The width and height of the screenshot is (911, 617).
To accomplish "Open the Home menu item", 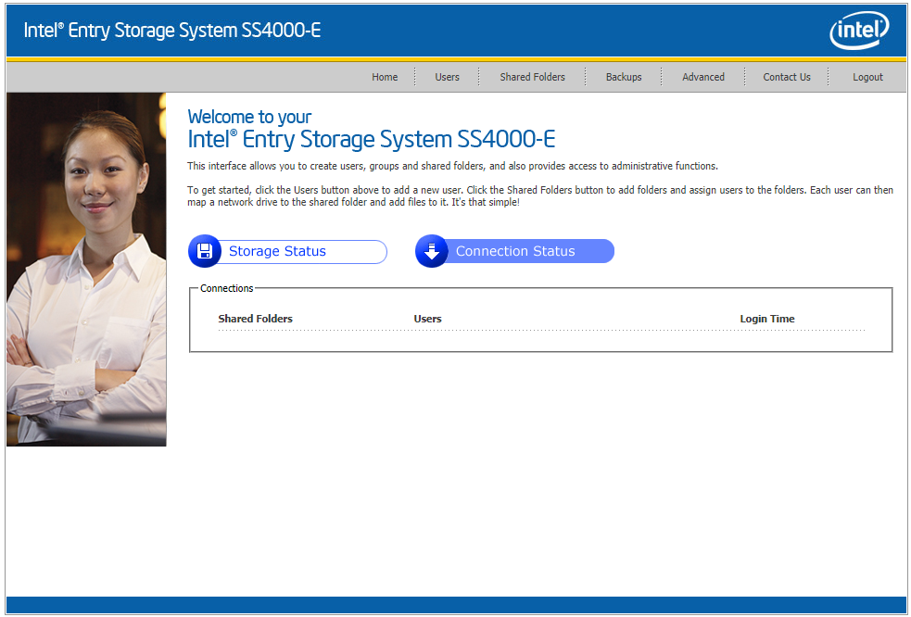I will [385, 77].
